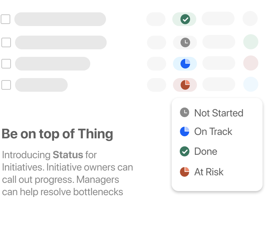
Task: Click the gray clock status icon in second row
Action: point(185,42)
